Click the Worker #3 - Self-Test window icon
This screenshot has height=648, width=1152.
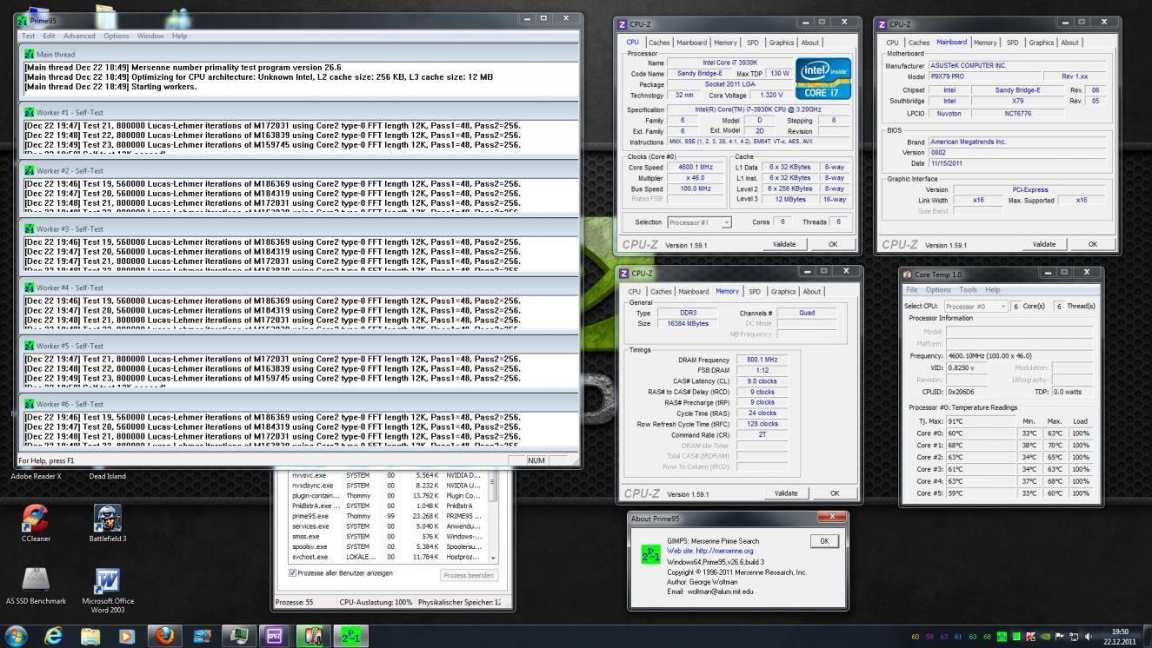[30, 229]
